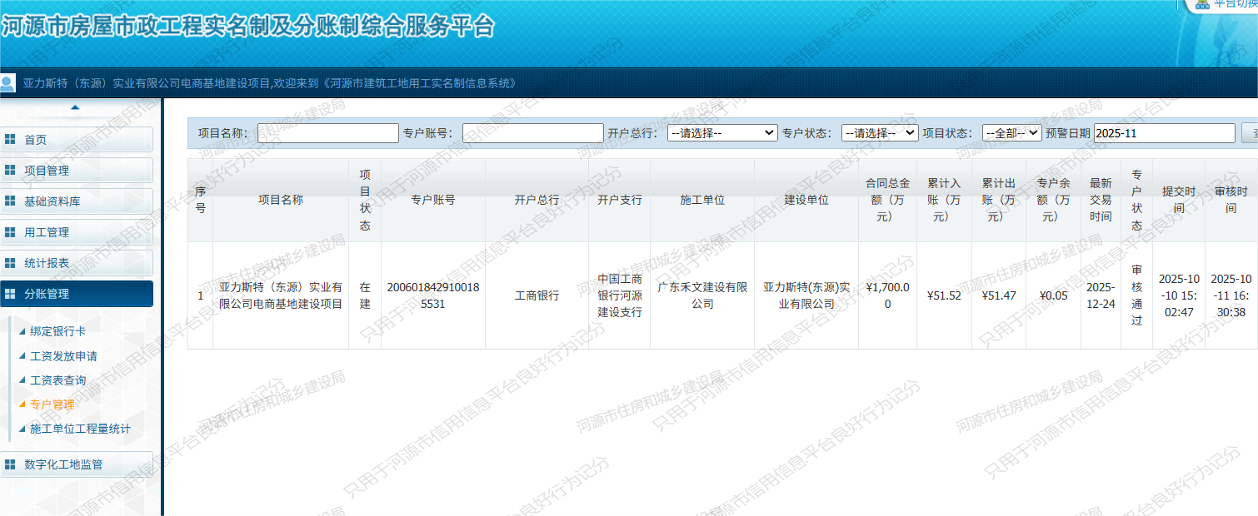Collapse sidebar using the top up-arrow
1258x516 pixels.
point(75,107)
